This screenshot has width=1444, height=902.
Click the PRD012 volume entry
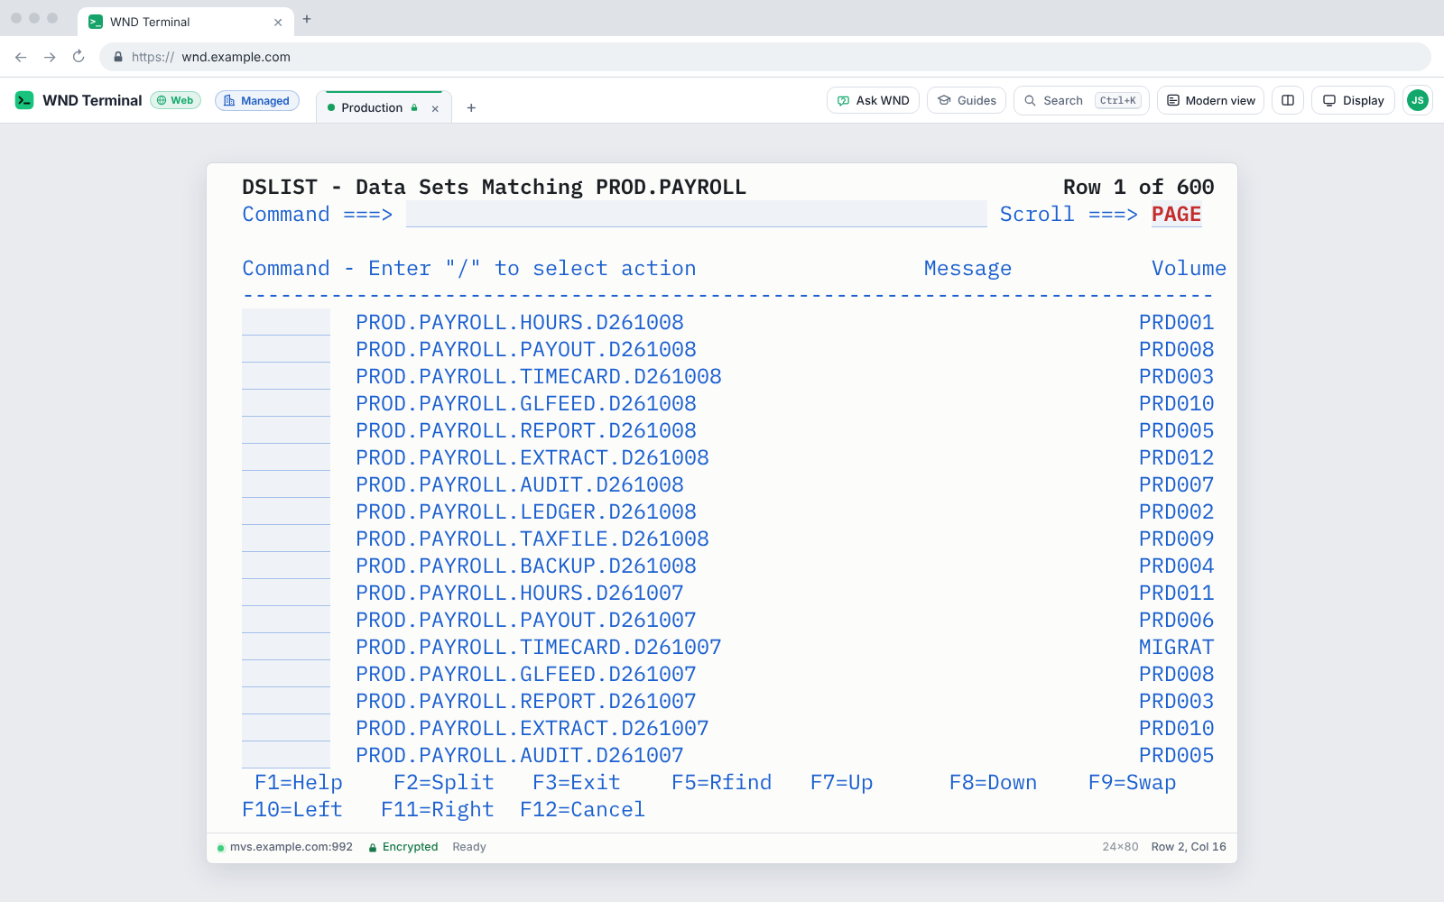click(x=1176, y=457)
